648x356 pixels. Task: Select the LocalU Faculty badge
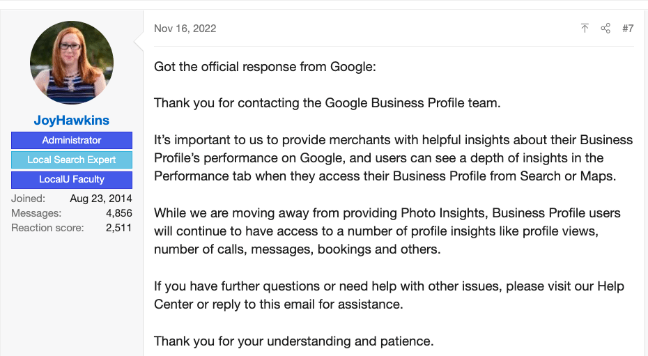tap(72, 180)
